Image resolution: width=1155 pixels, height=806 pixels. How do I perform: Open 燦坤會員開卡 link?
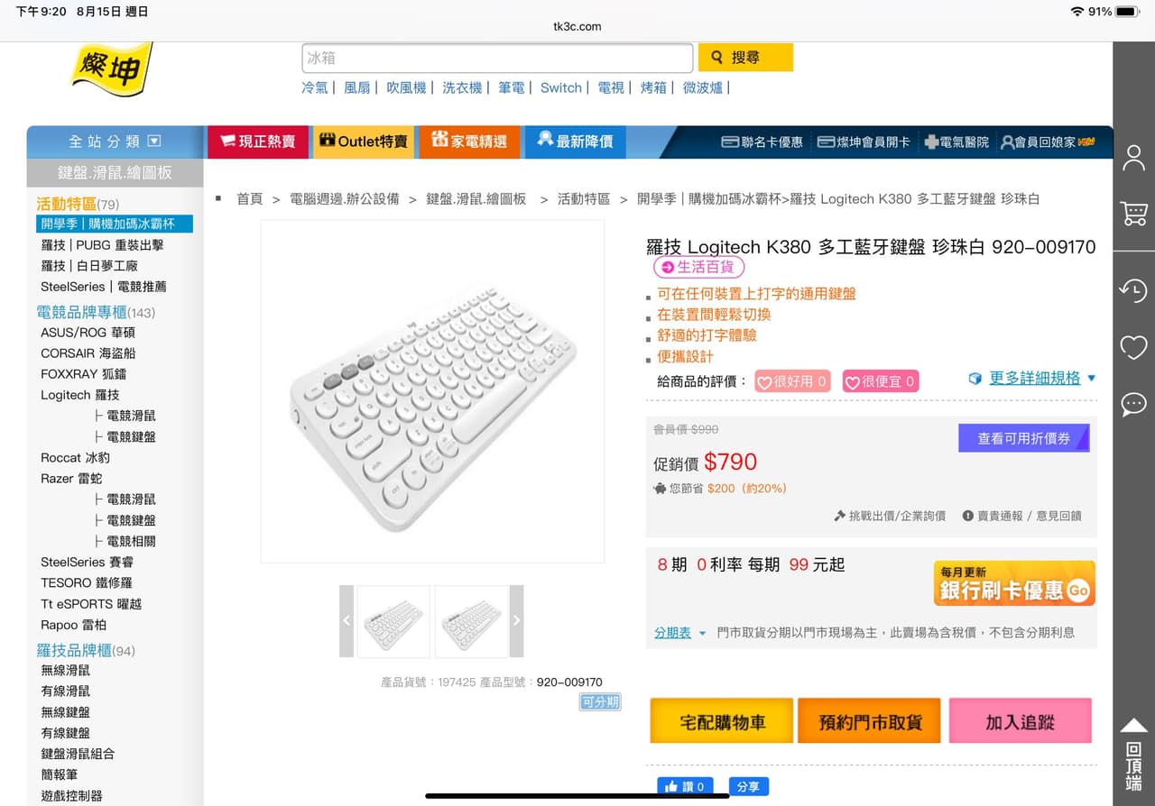pos(864,142)
